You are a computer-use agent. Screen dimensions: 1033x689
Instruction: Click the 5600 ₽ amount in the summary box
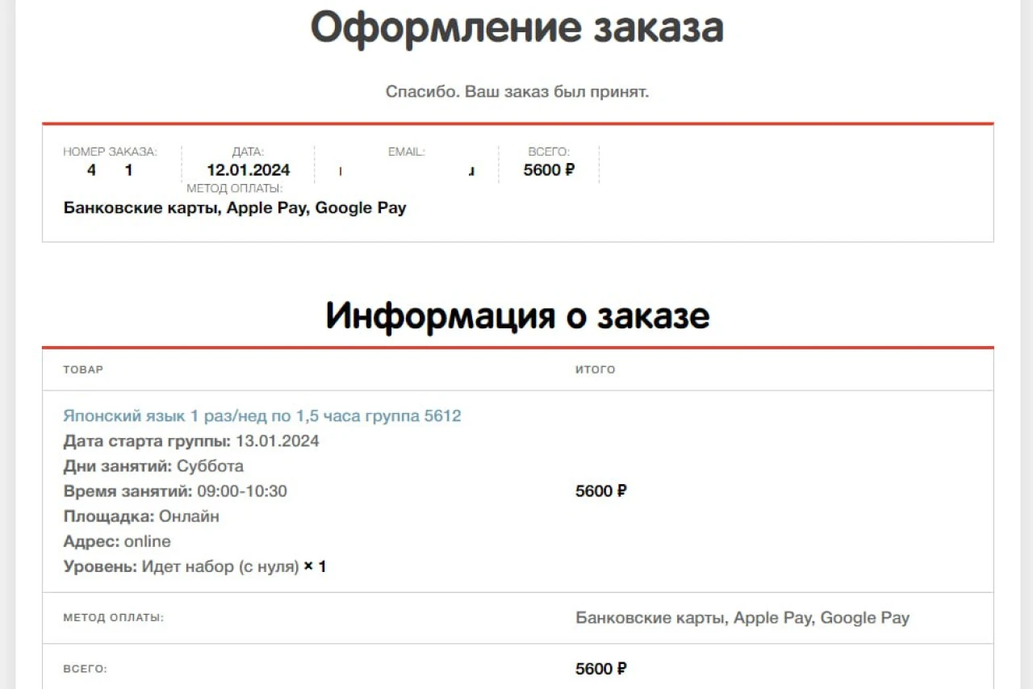(x=549, y=170)
